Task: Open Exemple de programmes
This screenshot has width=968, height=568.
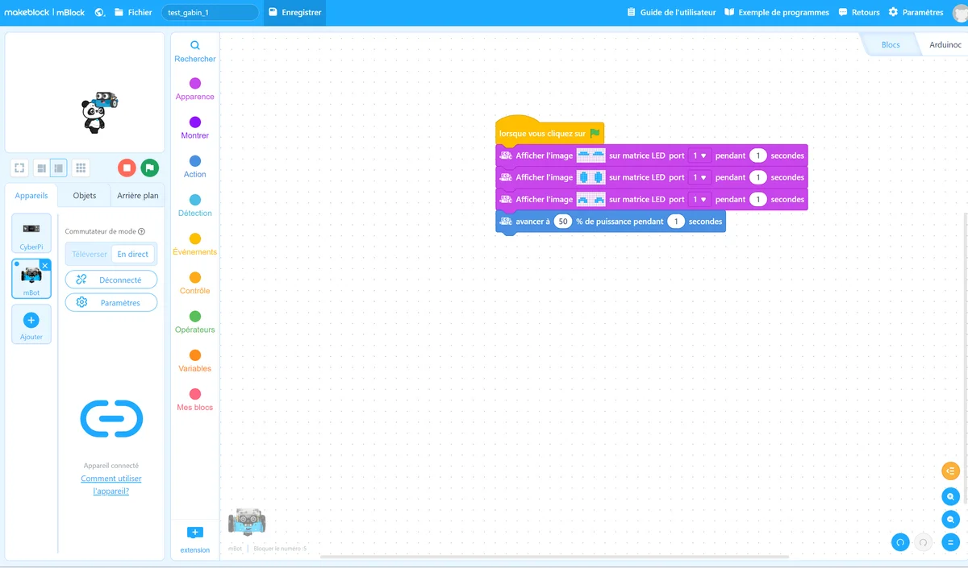Action: (777, 12)
